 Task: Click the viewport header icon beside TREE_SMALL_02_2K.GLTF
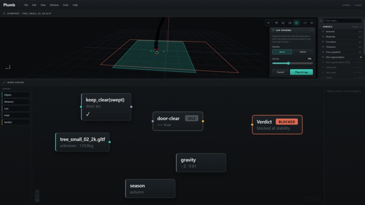tap(4, 14)
